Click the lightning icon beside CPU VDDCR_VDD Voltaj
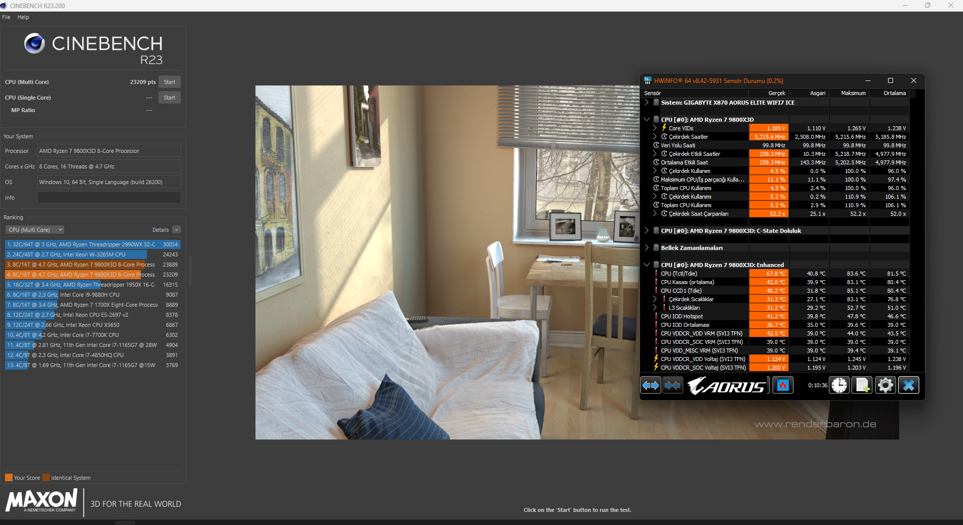The image size is (963, 525). pyautogui.click(x=656, y=359)
